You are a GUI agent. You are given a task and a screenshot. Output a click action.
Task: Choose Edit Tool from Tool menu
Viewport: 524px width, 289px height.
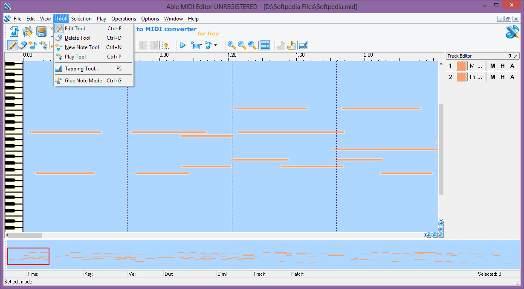[93, 29]
